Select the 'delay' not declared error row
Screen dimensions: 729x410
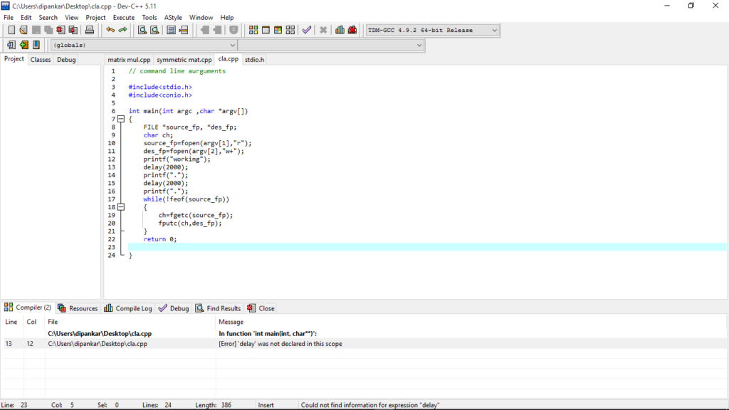point(279,344)
